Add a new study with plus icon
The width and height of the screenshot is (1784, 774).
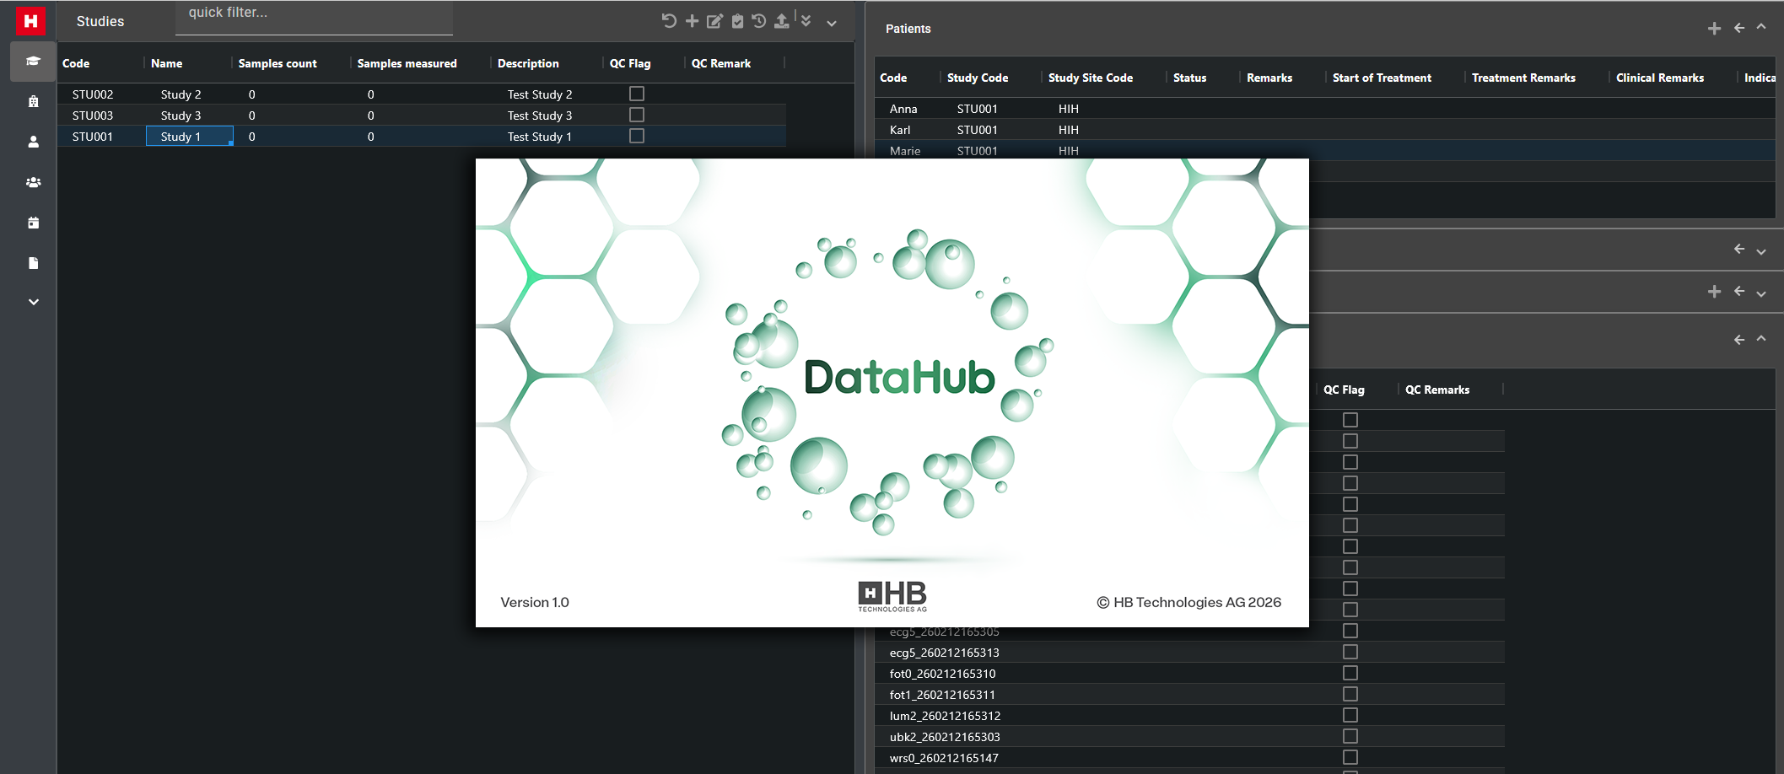(x=692, y=21)
